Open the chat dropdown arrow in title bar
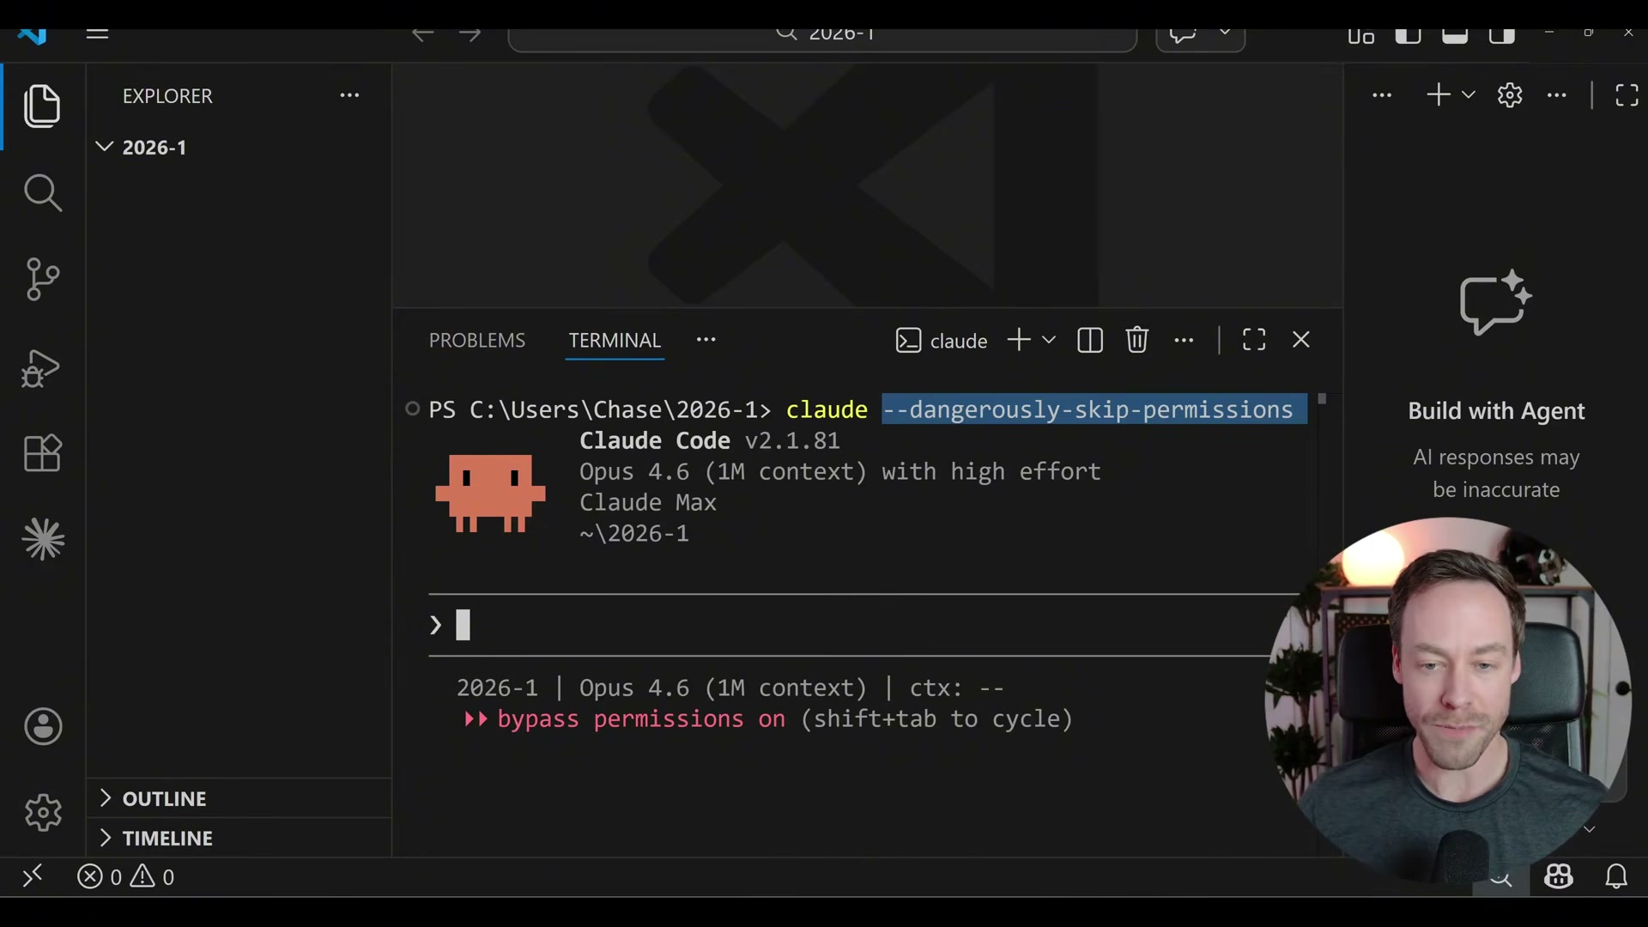 (x=1225, y=33)
